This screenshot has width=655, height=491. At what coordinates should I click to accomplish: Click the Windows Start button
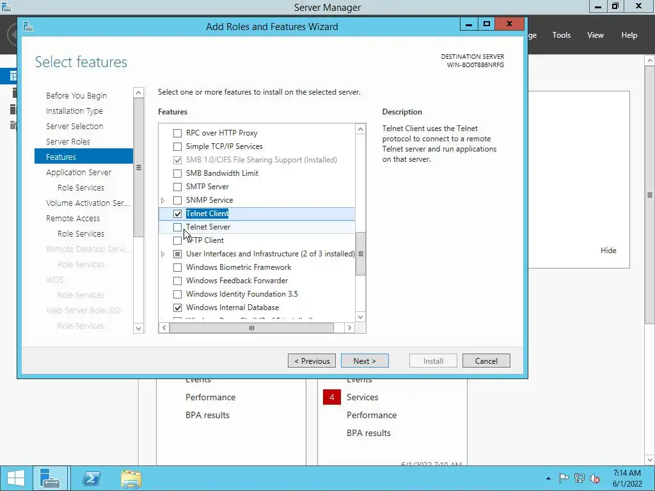click(x=16, y=478)
